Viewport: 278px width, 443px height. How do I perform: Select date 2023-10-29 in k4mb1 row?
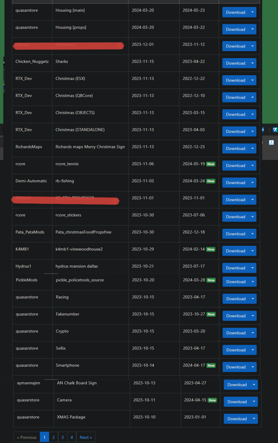pyautogui.click(x=143, y=249)
